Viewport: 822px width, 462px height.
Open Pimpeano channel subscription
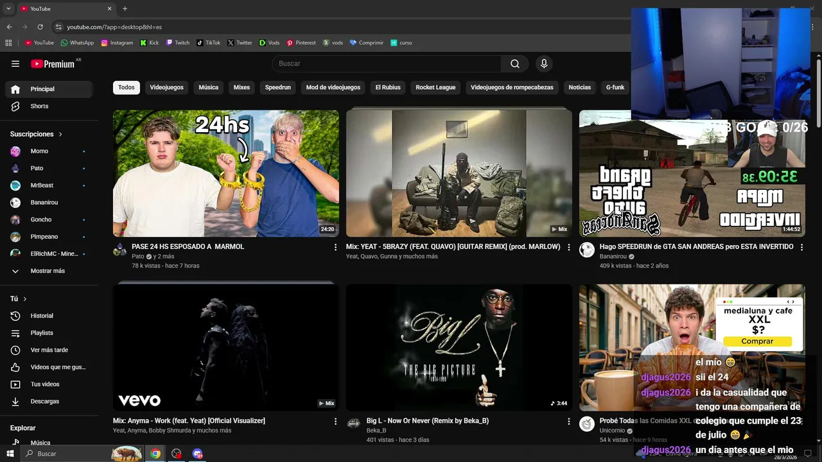pyautogui.click(x=49, y=237)
